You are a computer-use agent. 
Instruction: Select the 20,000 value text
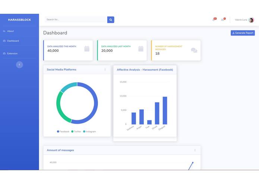pyautogui.click(x=107, y=51)
